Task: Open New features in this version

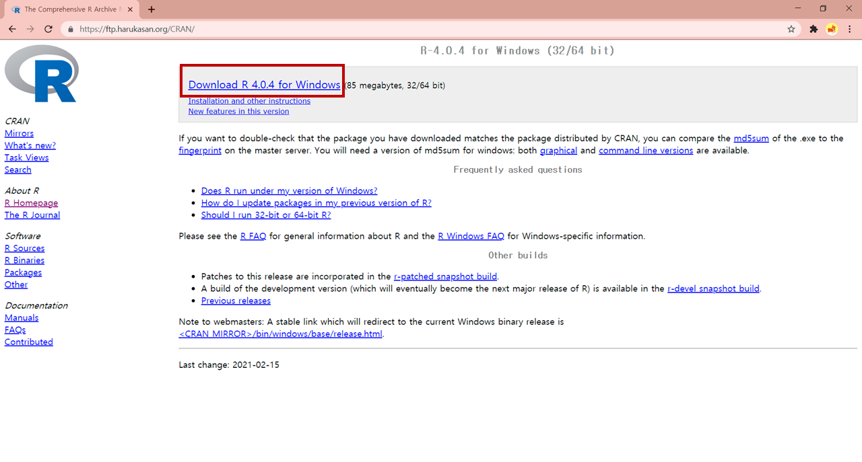Action: coord(238,112)
